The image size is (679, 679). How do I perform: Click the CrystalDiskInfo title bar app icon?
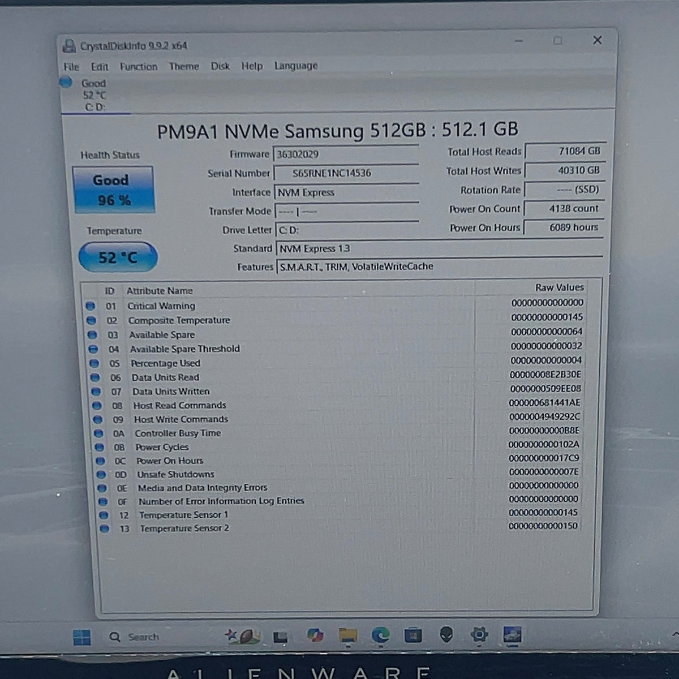pyautogui.click(x=69, y=46)
